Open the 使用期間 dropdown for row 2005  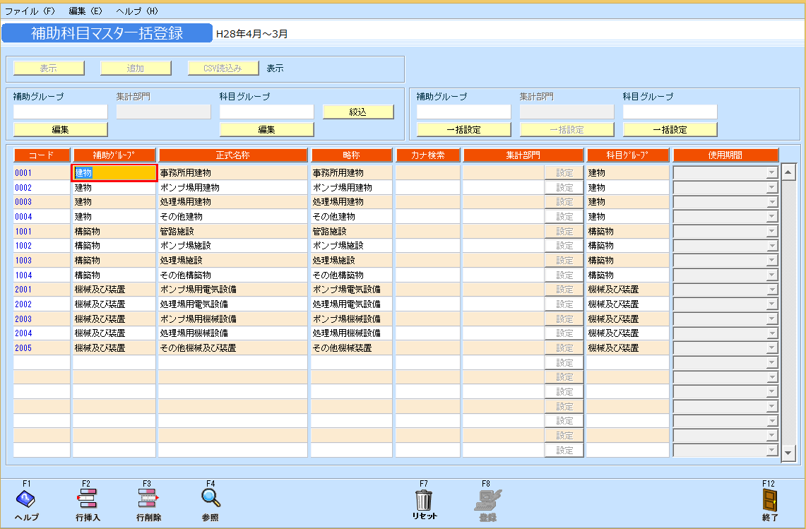pyautogui.click(x=770, y=347)
